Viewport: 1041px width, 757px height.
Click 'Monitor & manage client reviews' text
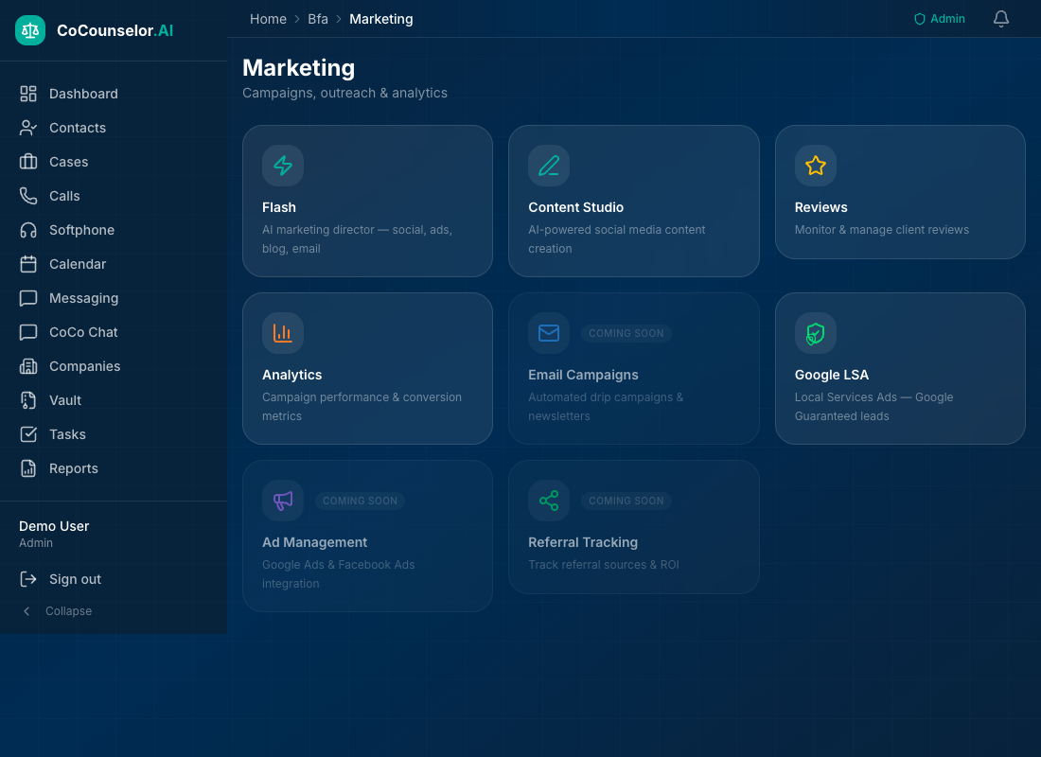[x=882, y=230]
